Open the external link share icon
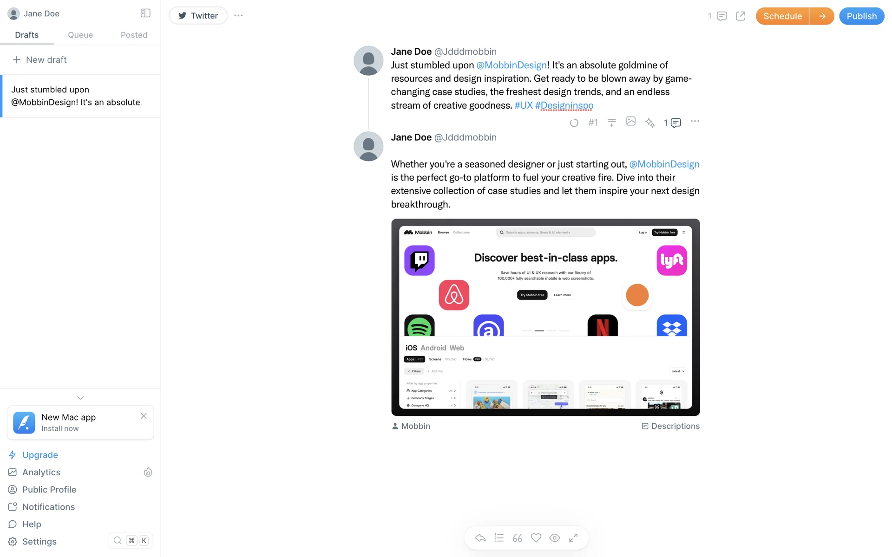The image size is (892, 557). click(741, 16)
